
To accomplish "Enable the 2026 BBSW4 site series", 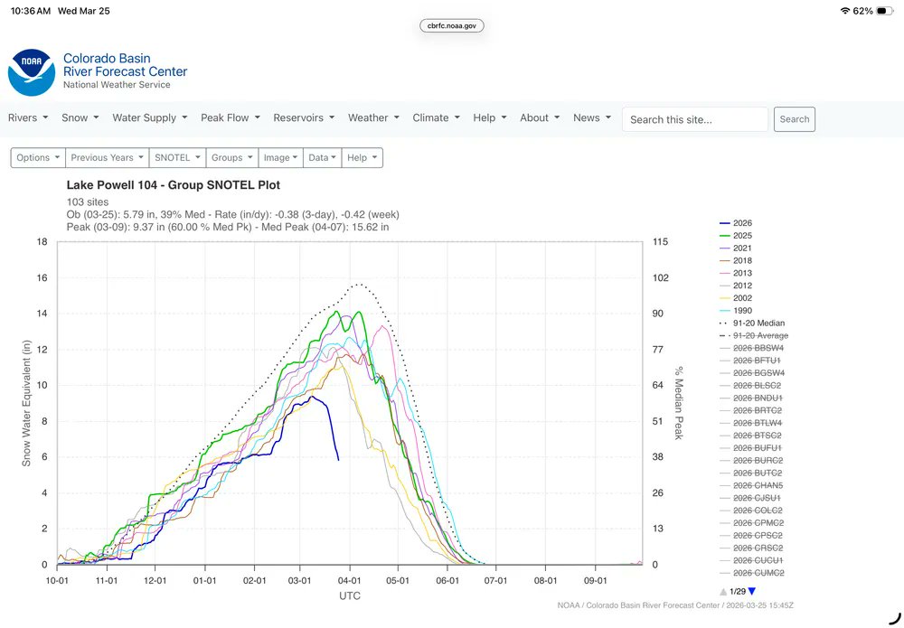I will pyautogui.click(x=758, y=348).
